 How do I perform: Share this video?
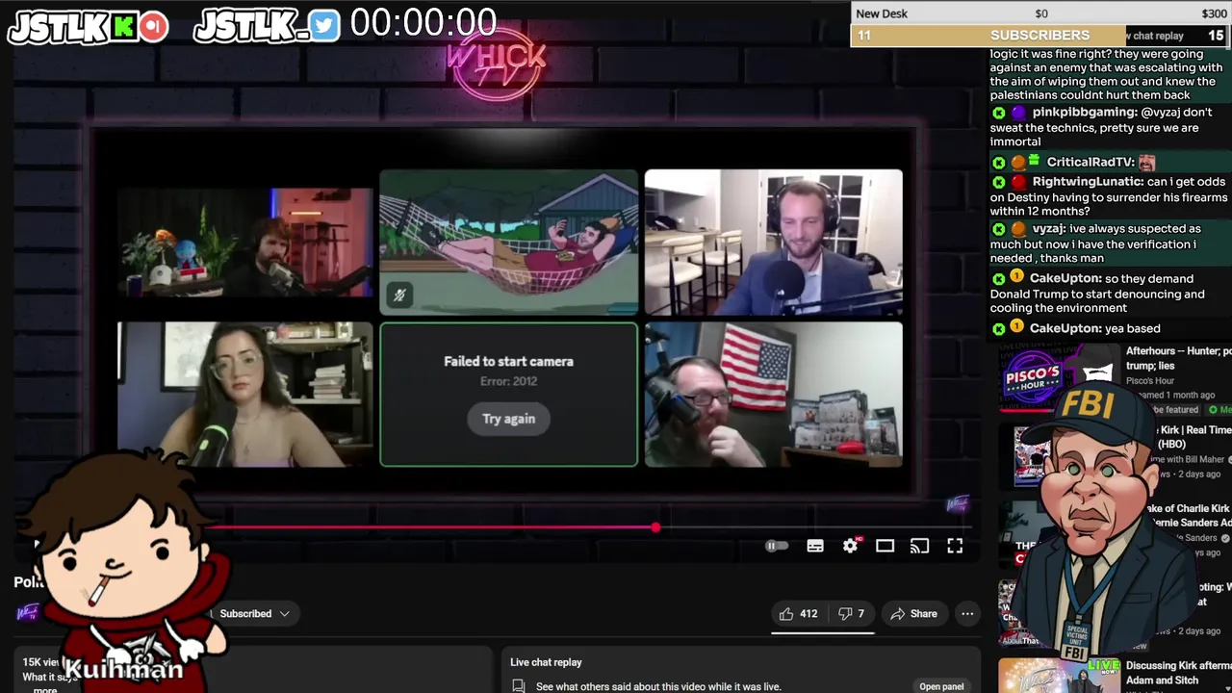(x=913, y=614)
